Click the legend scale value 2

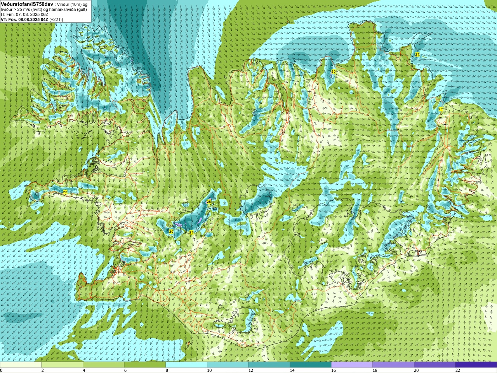[x=43, y=370]
